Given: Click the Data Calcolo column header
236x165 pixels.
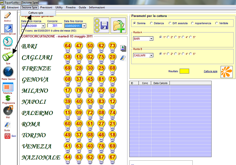Looking at the screenshot, I should coord(160,83).
